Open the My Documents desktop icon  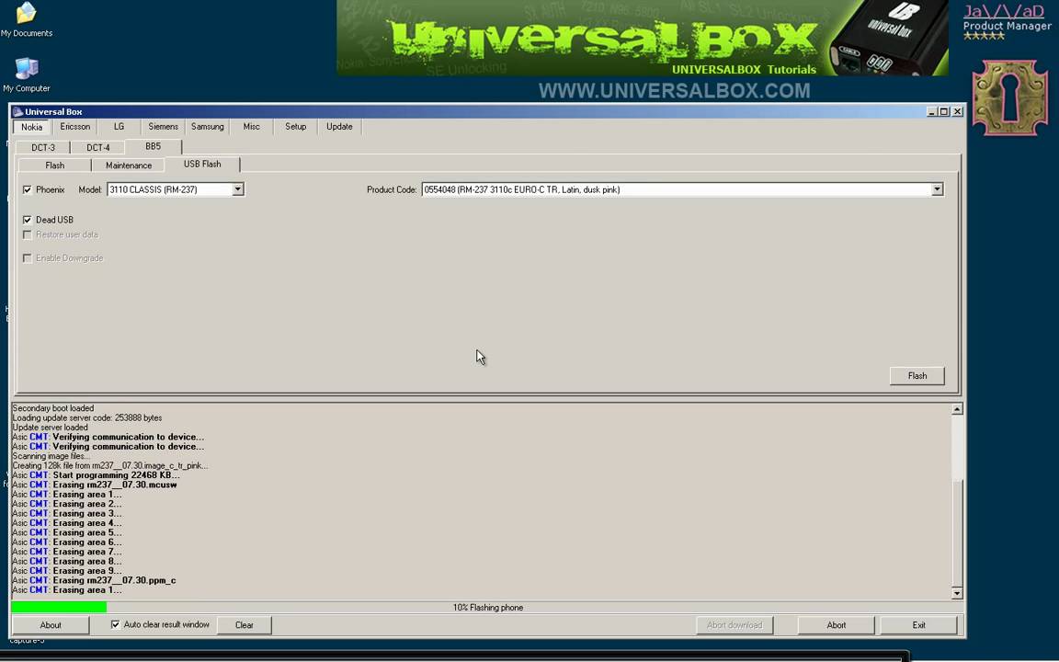coord(27,19)
